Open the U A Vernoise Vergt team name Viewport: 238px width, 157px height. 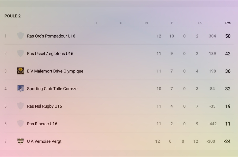pos(44,141)
